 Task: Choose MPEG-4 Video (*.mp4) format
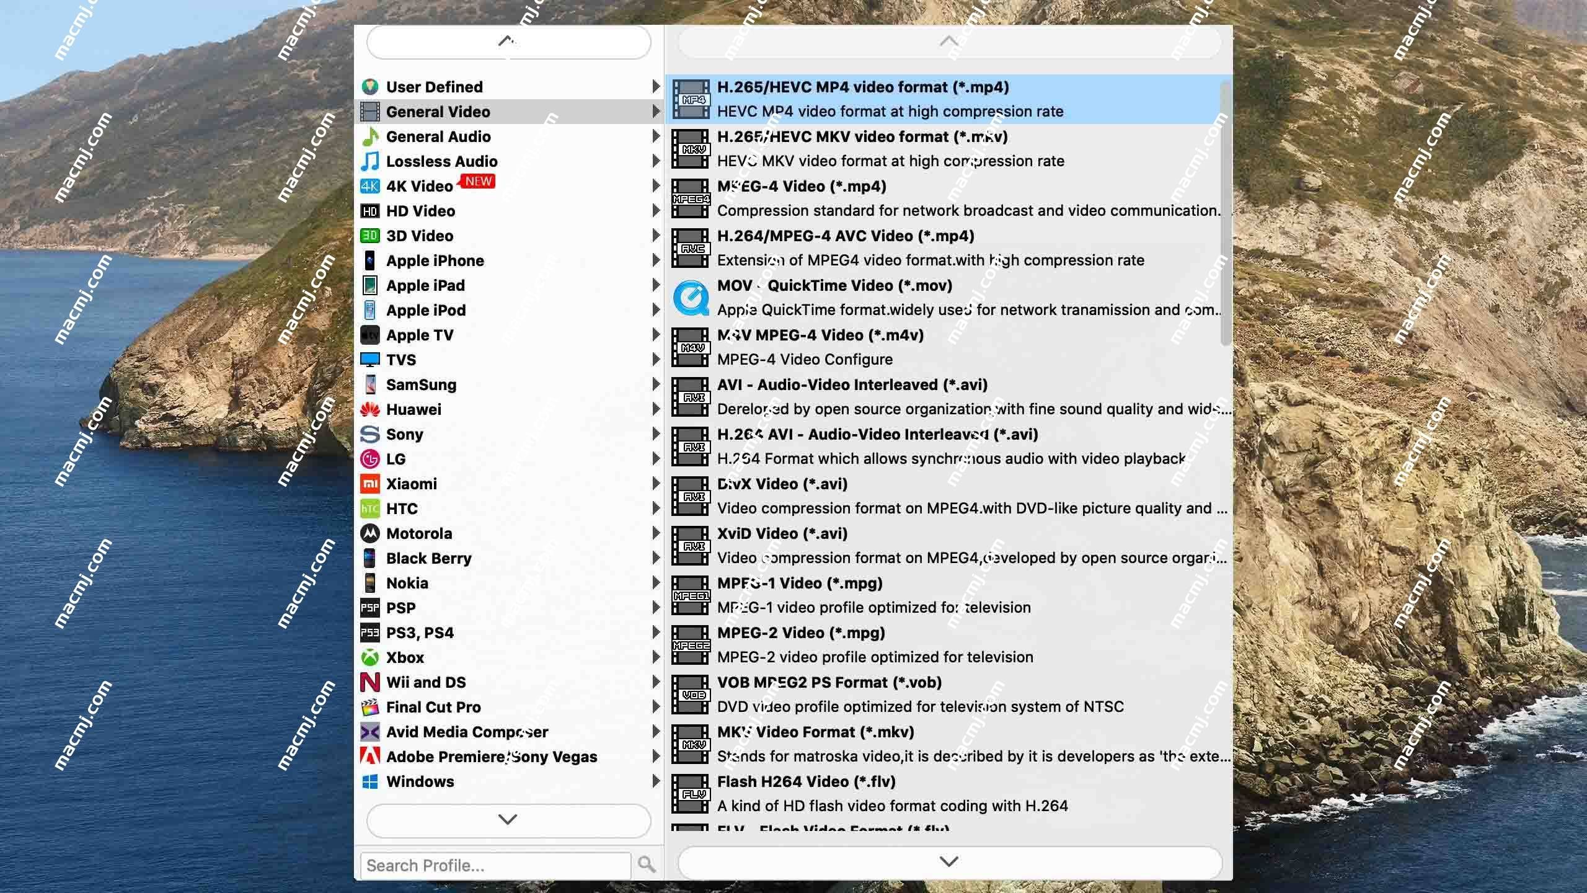coord(948,198)
